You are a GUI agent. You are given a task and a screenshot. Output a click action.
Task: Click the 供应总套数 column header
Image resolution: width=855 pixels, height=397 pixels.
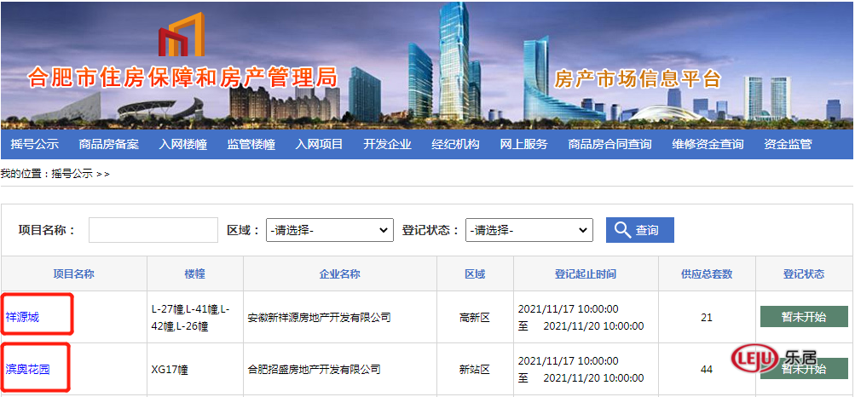pyautogui.click(x=707, y=274)
